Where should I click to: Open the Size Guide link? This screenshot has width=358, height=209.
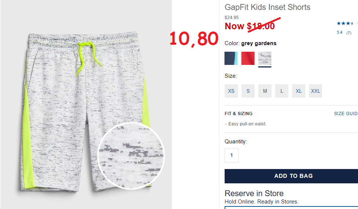tap(346, 114)
